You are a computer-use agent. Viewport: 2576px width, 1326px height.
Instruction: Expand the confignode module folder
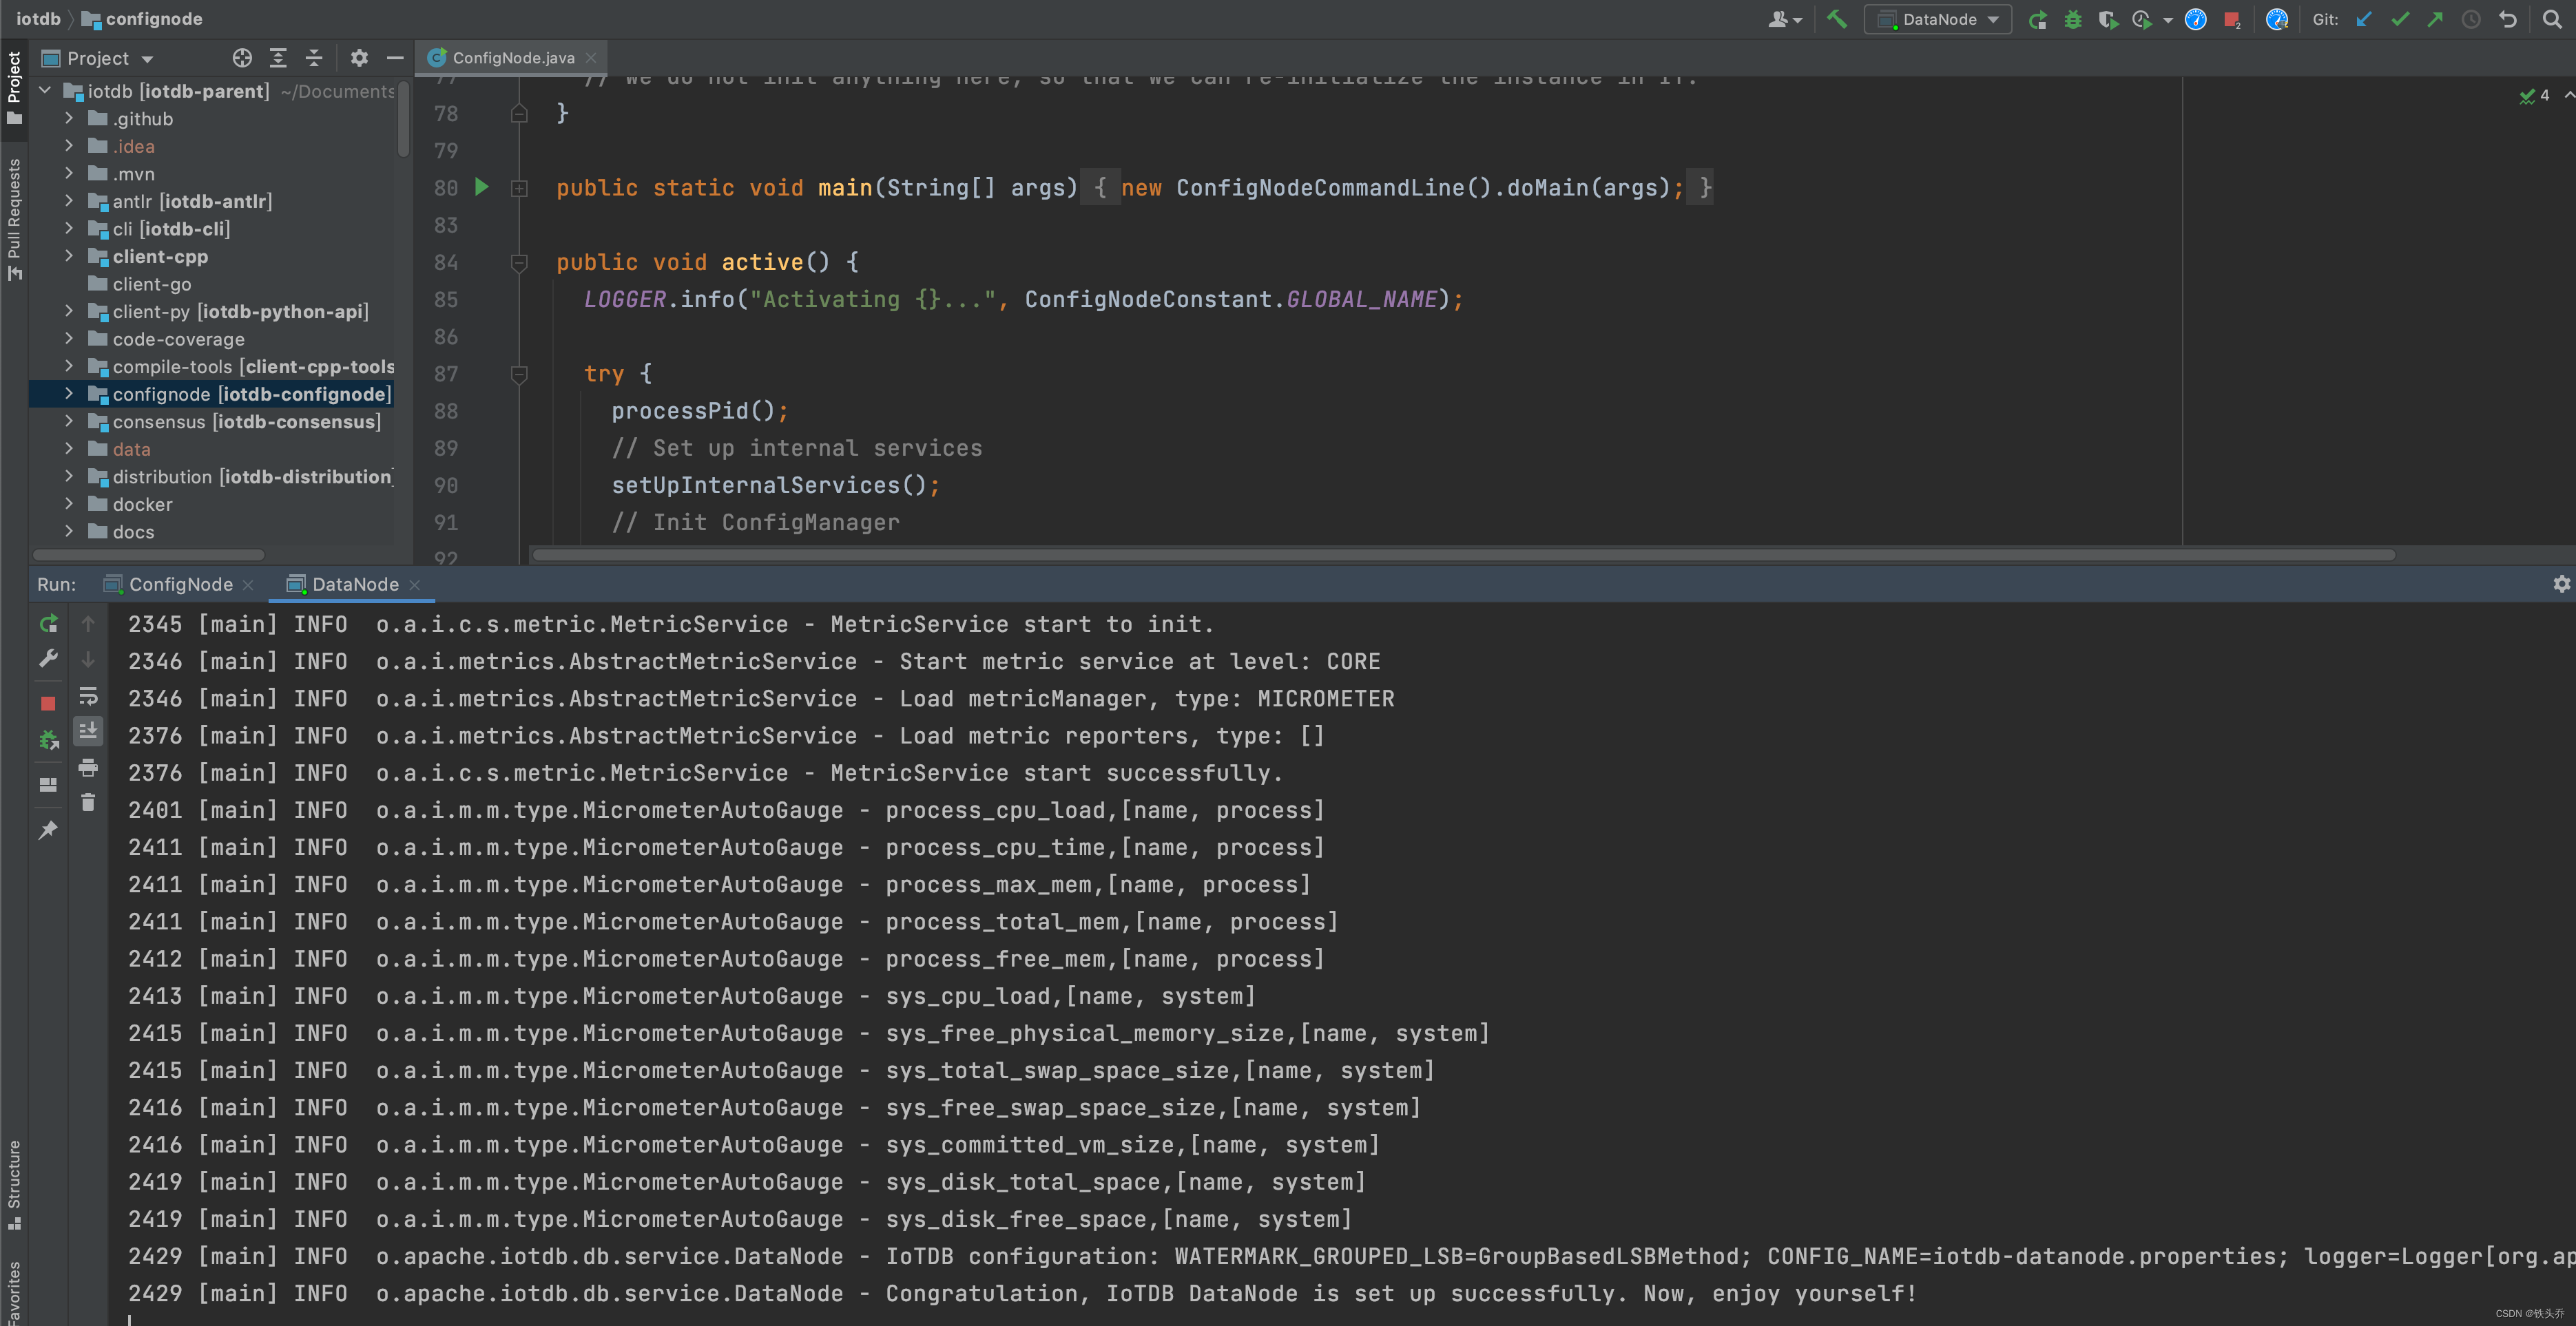tap(69, 394)
